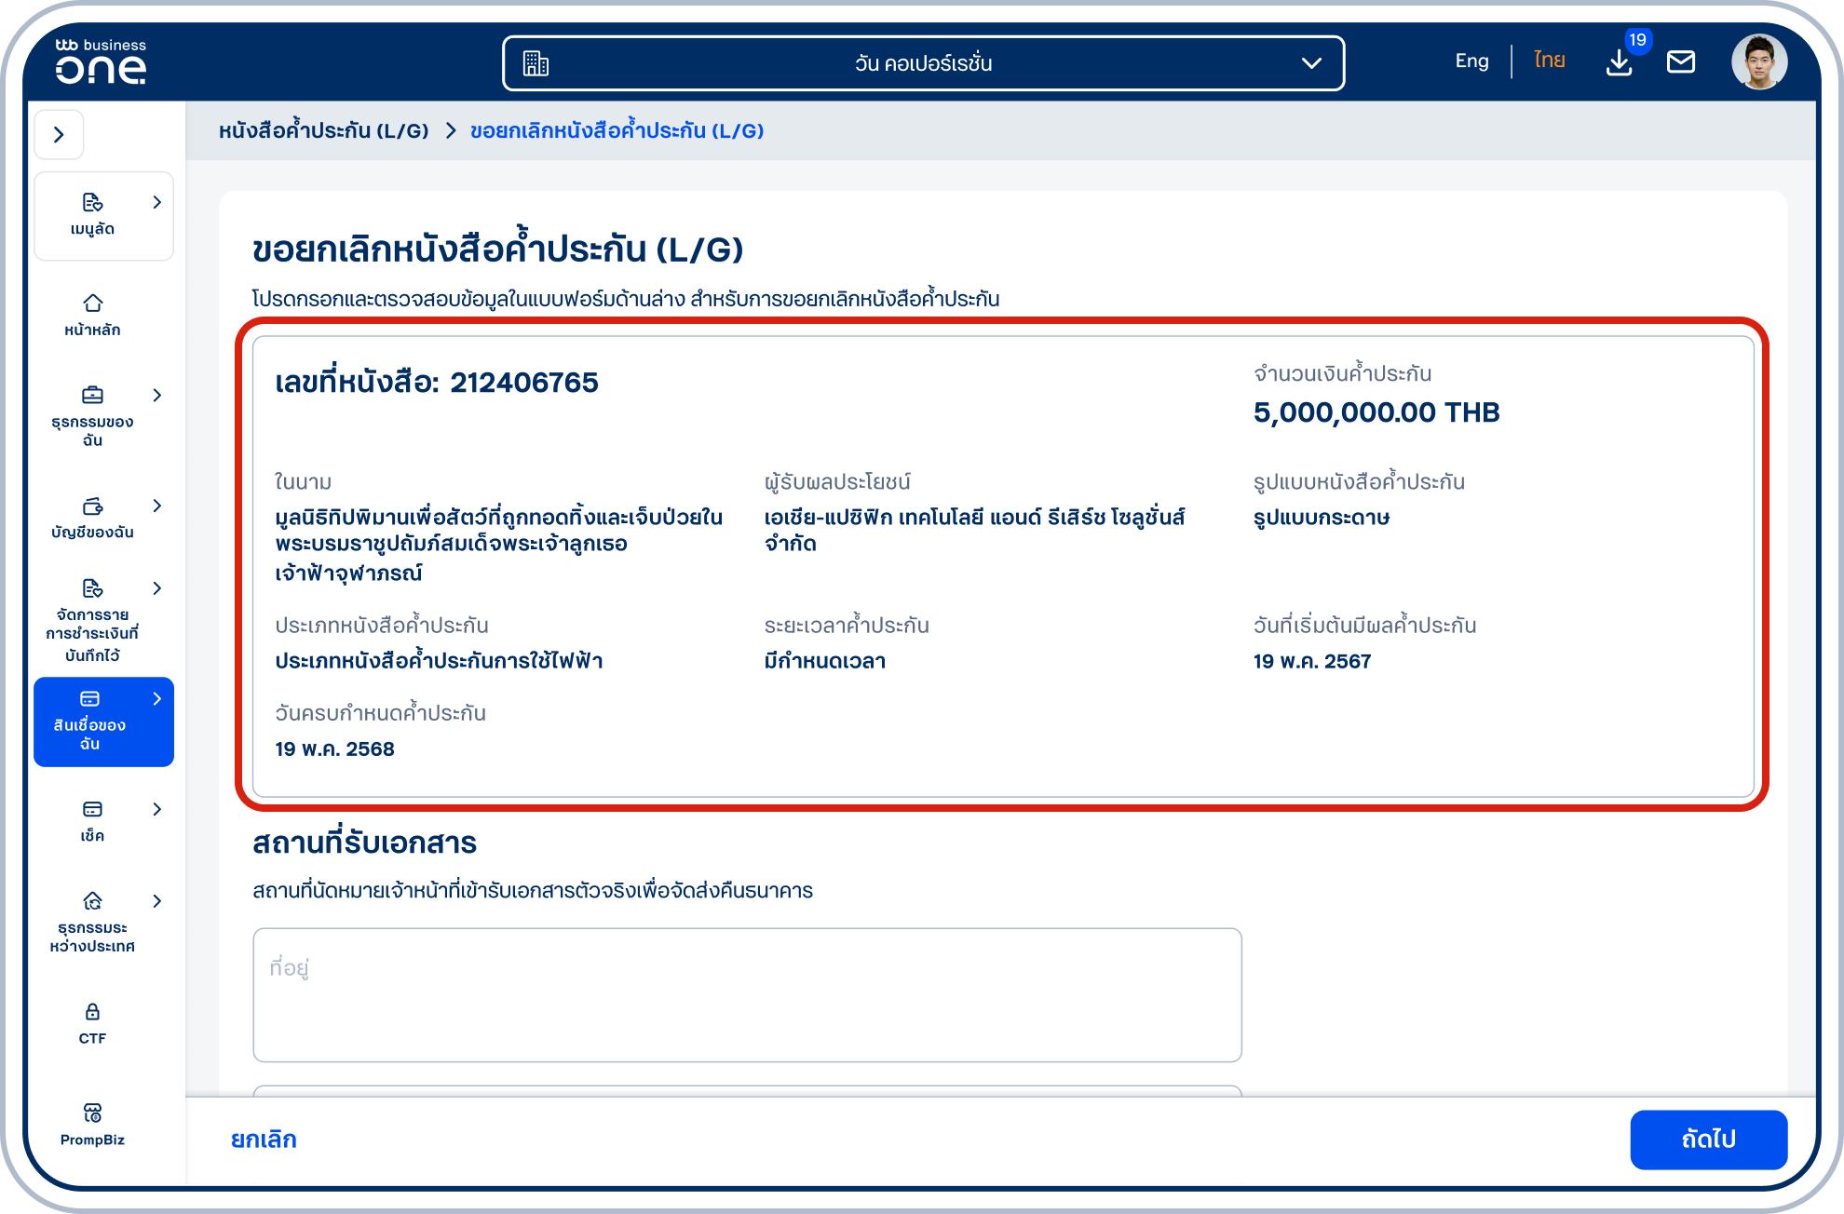Image resolution: width=1844 pixels, height=1214 pixels.
Task: Click menu label ธุรกรรมของฉัน
Action: 92,431
